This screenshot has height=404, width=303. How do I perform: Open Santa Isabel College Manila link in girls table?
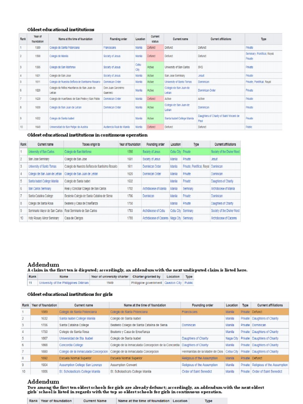pyautogui.click(x=77, y=318)
